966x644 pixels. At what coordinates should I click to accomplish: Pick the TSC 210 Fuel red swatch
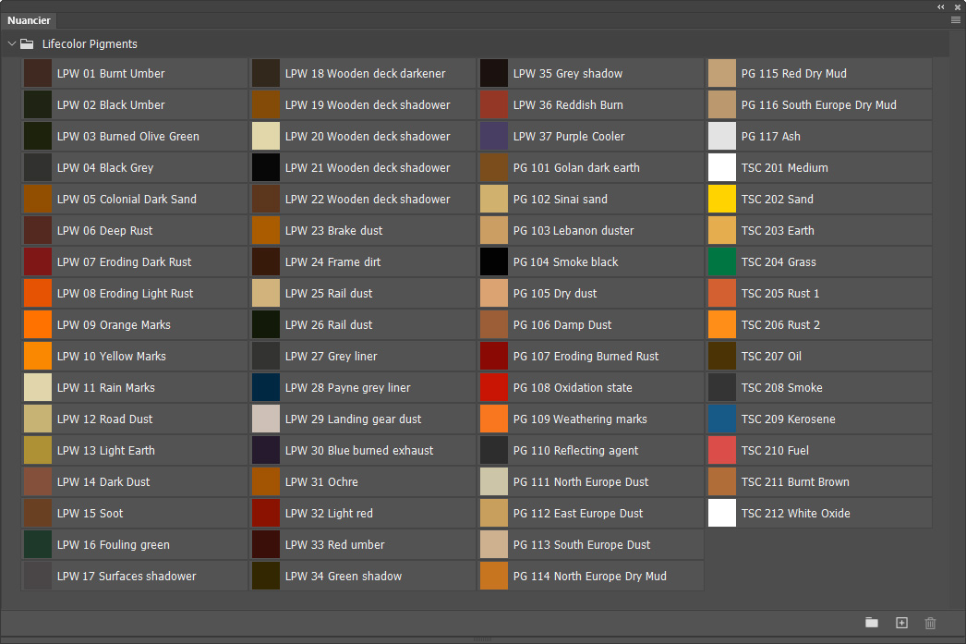pyautogui.click(x=722, y=451)
